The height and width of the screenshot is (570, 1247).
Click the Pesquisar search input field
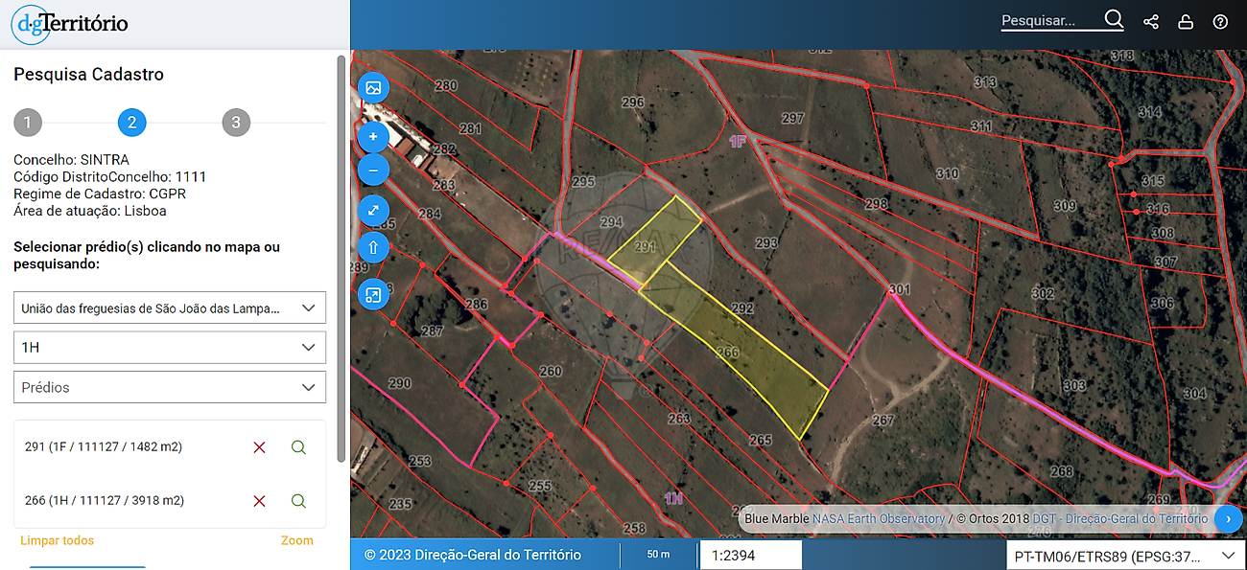[x=1048, y=20]
